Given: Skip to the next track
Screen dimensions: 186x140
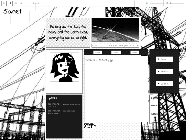Looking at the screenshot, I should [x=16, y=3].
